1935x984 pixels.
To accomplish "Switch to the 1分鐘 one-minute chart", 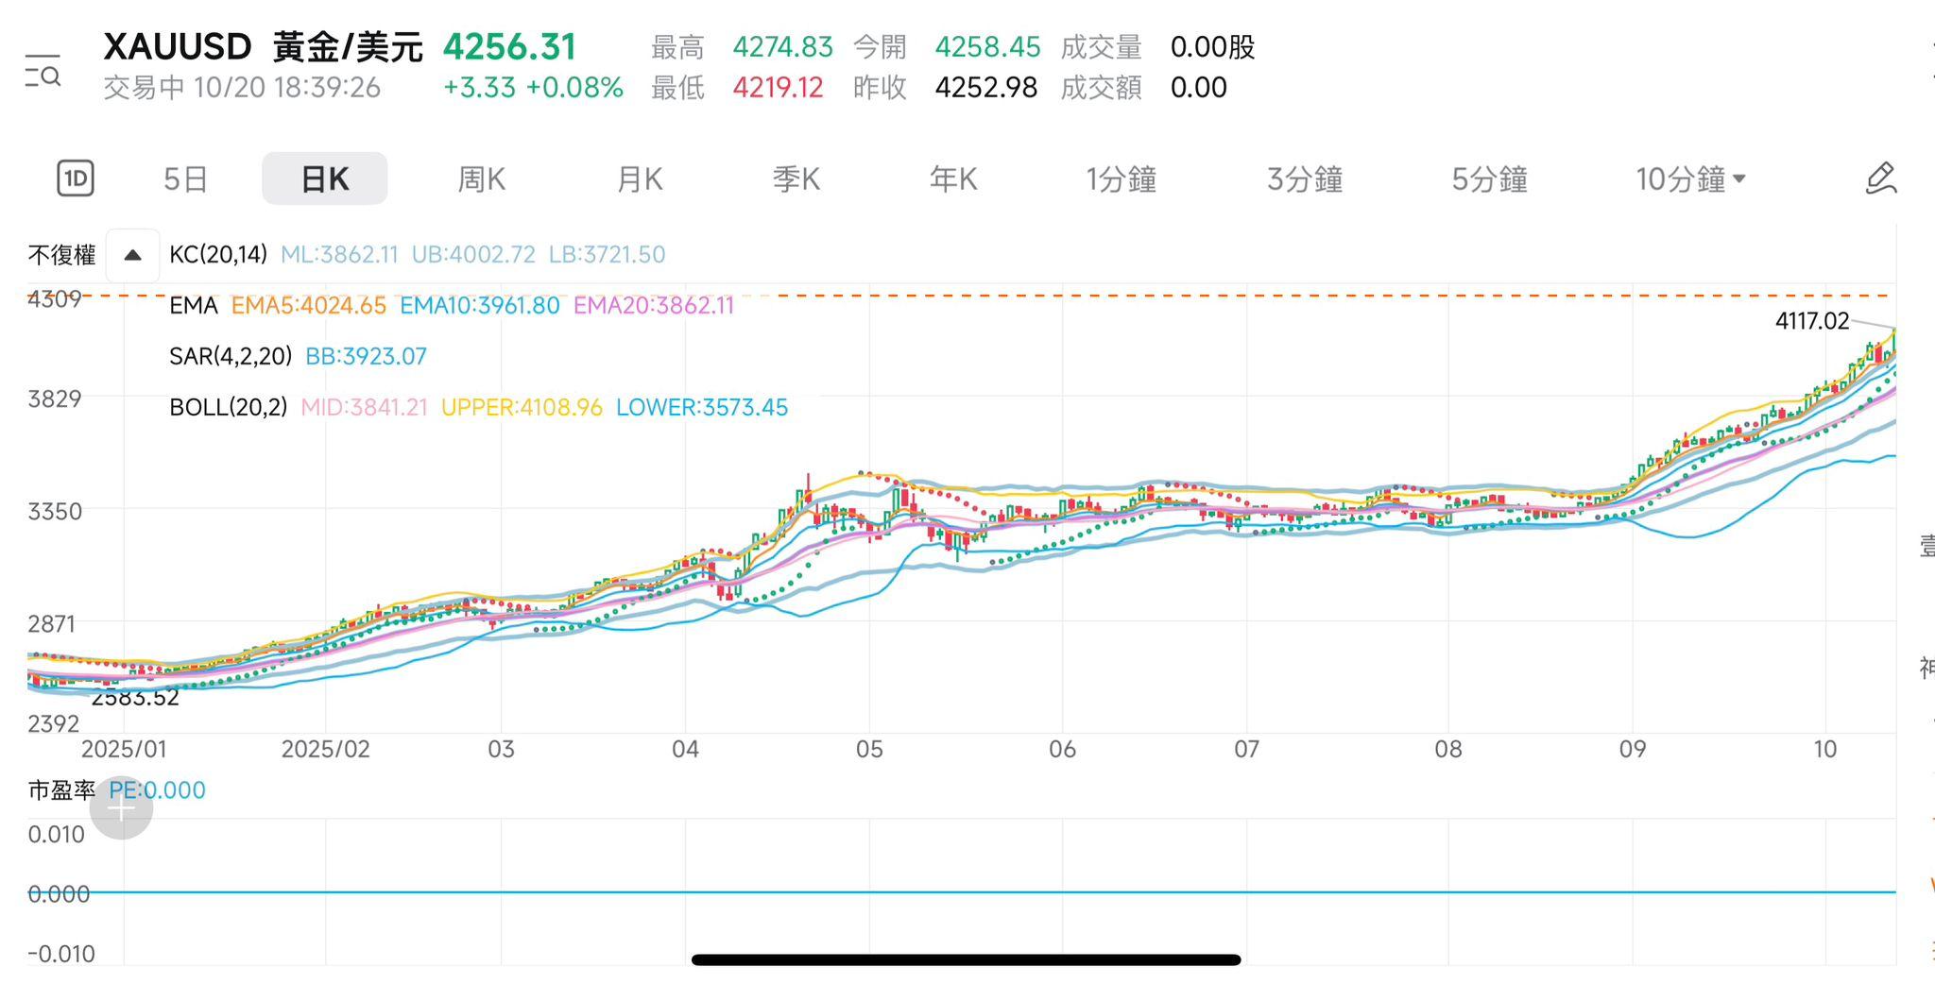I will [1121, 178].
